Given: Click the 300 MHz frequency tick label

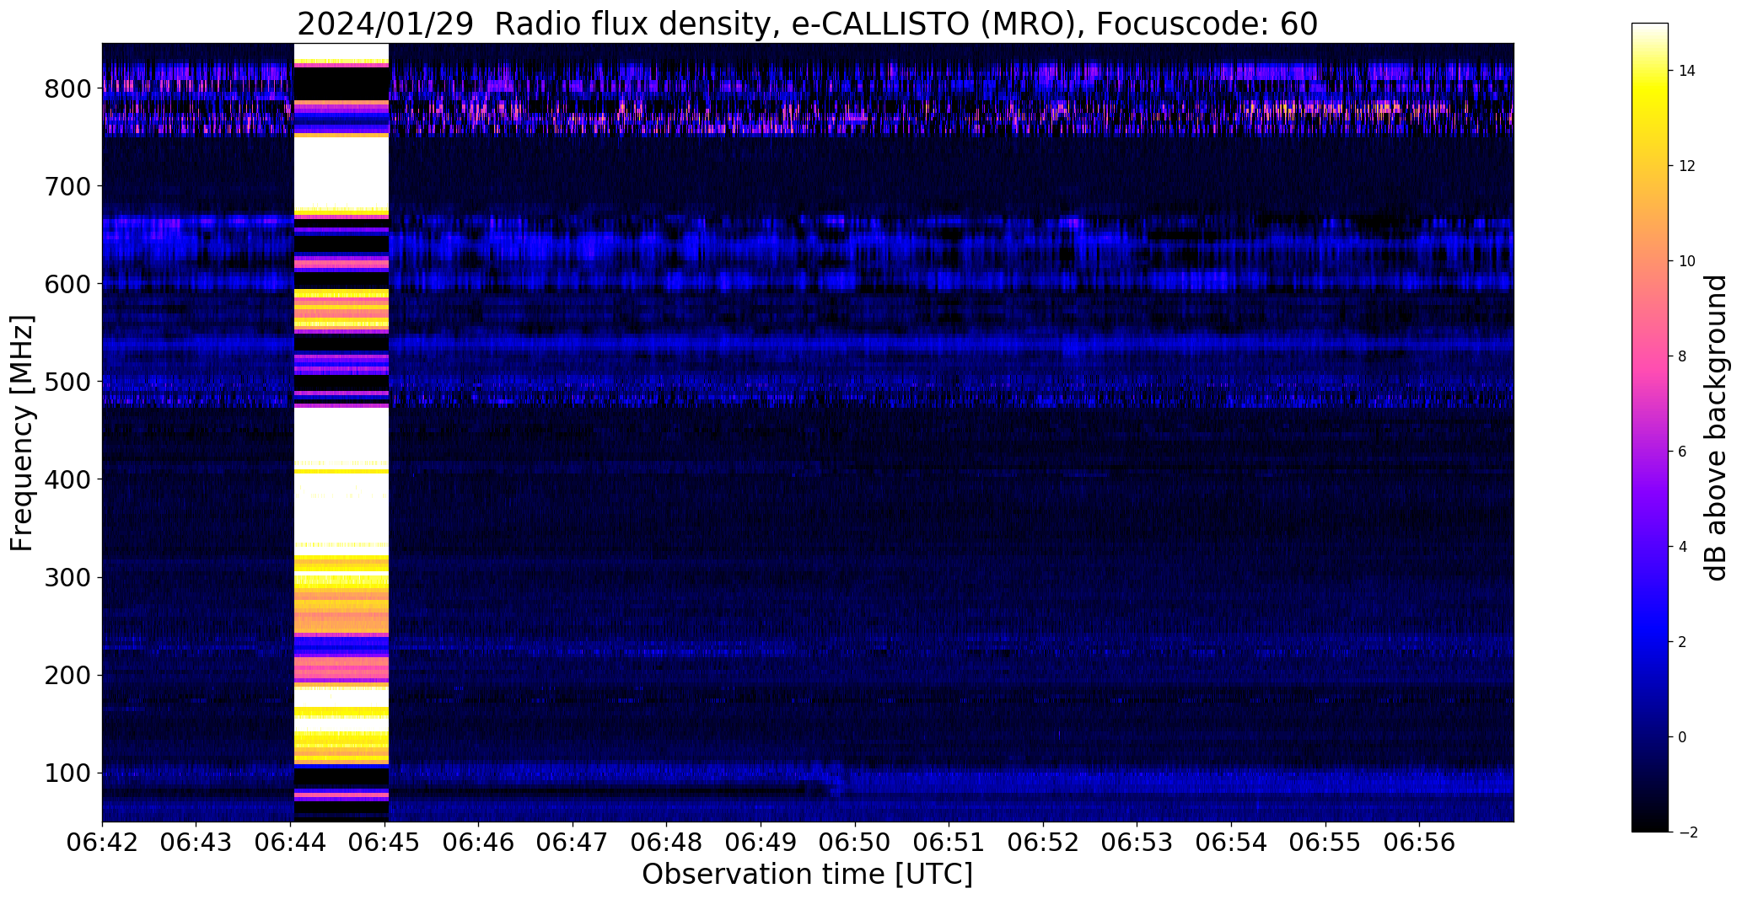Looking at the screenshot, I should click(x=67, y=577).
